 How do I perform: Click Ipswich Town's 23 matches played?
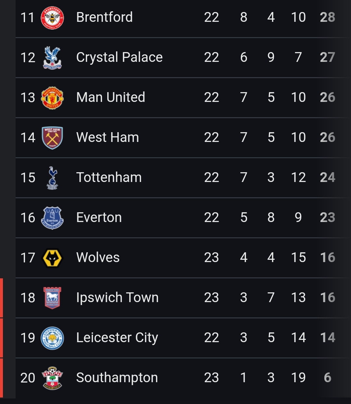click(211, 298)
